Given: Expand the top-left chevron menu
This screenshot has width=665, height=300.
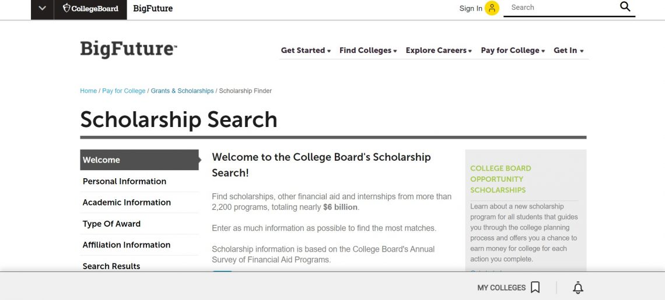Looking at the screenshot, I should 42,9.
